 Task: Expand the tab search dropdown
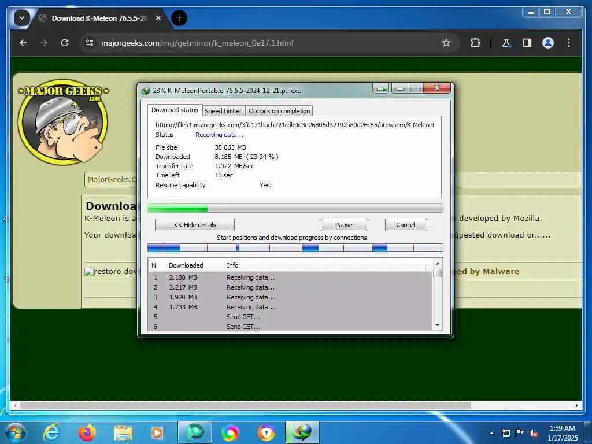21,18
